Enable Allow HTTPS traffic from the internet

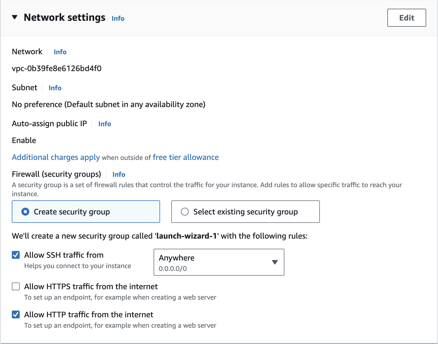[x=16, y=286]
